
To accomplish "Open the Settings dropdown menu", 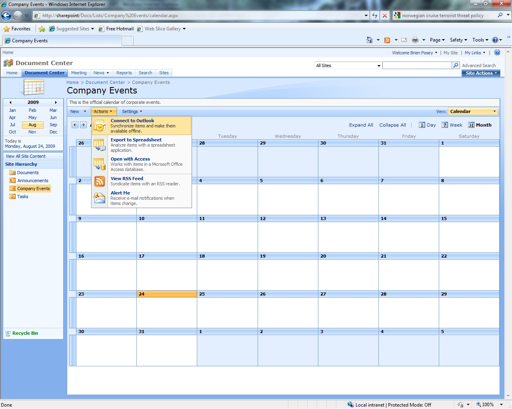I will 132,111.
